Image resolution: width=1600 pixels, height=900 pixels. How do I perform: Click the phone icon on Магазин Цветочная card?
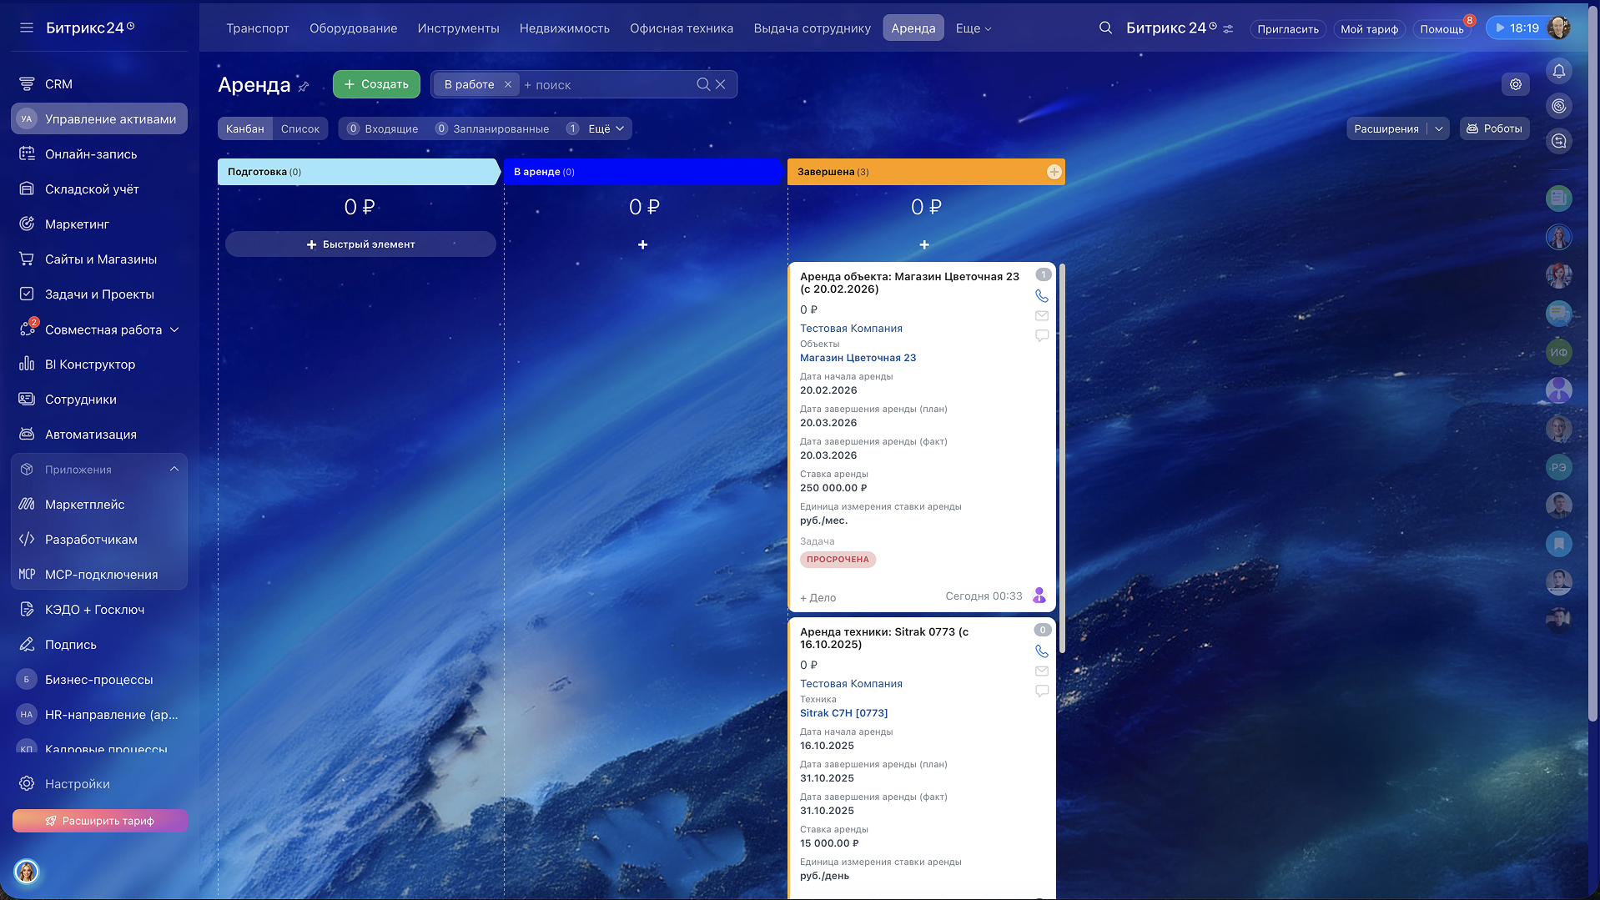pos(1042,296)
